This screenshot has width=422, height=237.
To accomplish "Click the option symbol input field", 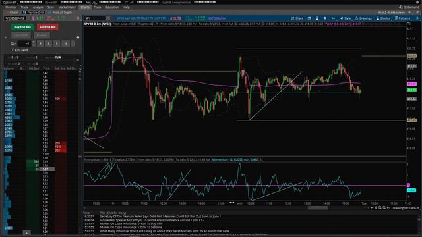I will click(x=15, y=18).
